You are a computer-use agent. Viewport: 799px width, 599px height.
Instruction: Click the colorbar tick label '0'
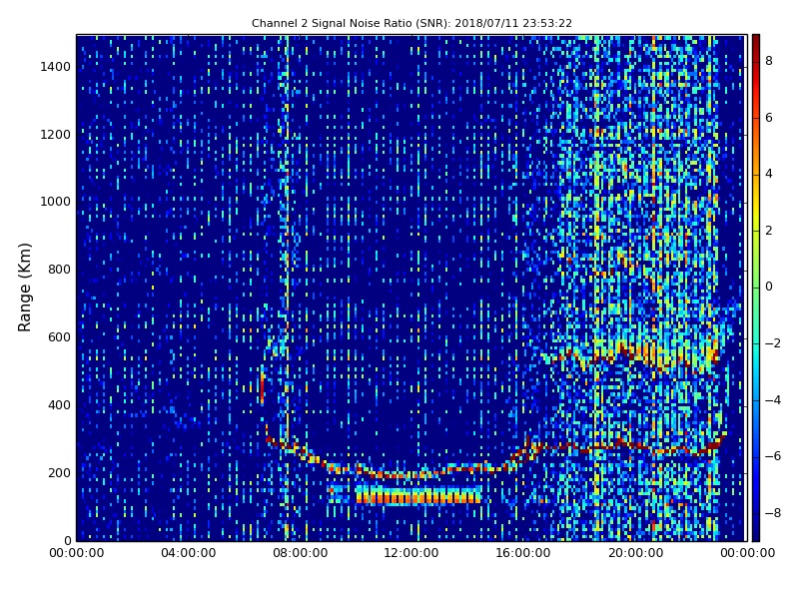click(x=769, y=287)
